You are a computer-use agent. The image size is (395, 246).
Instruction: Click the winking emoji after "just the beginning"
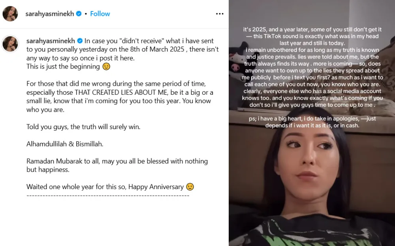coord(106,66)
